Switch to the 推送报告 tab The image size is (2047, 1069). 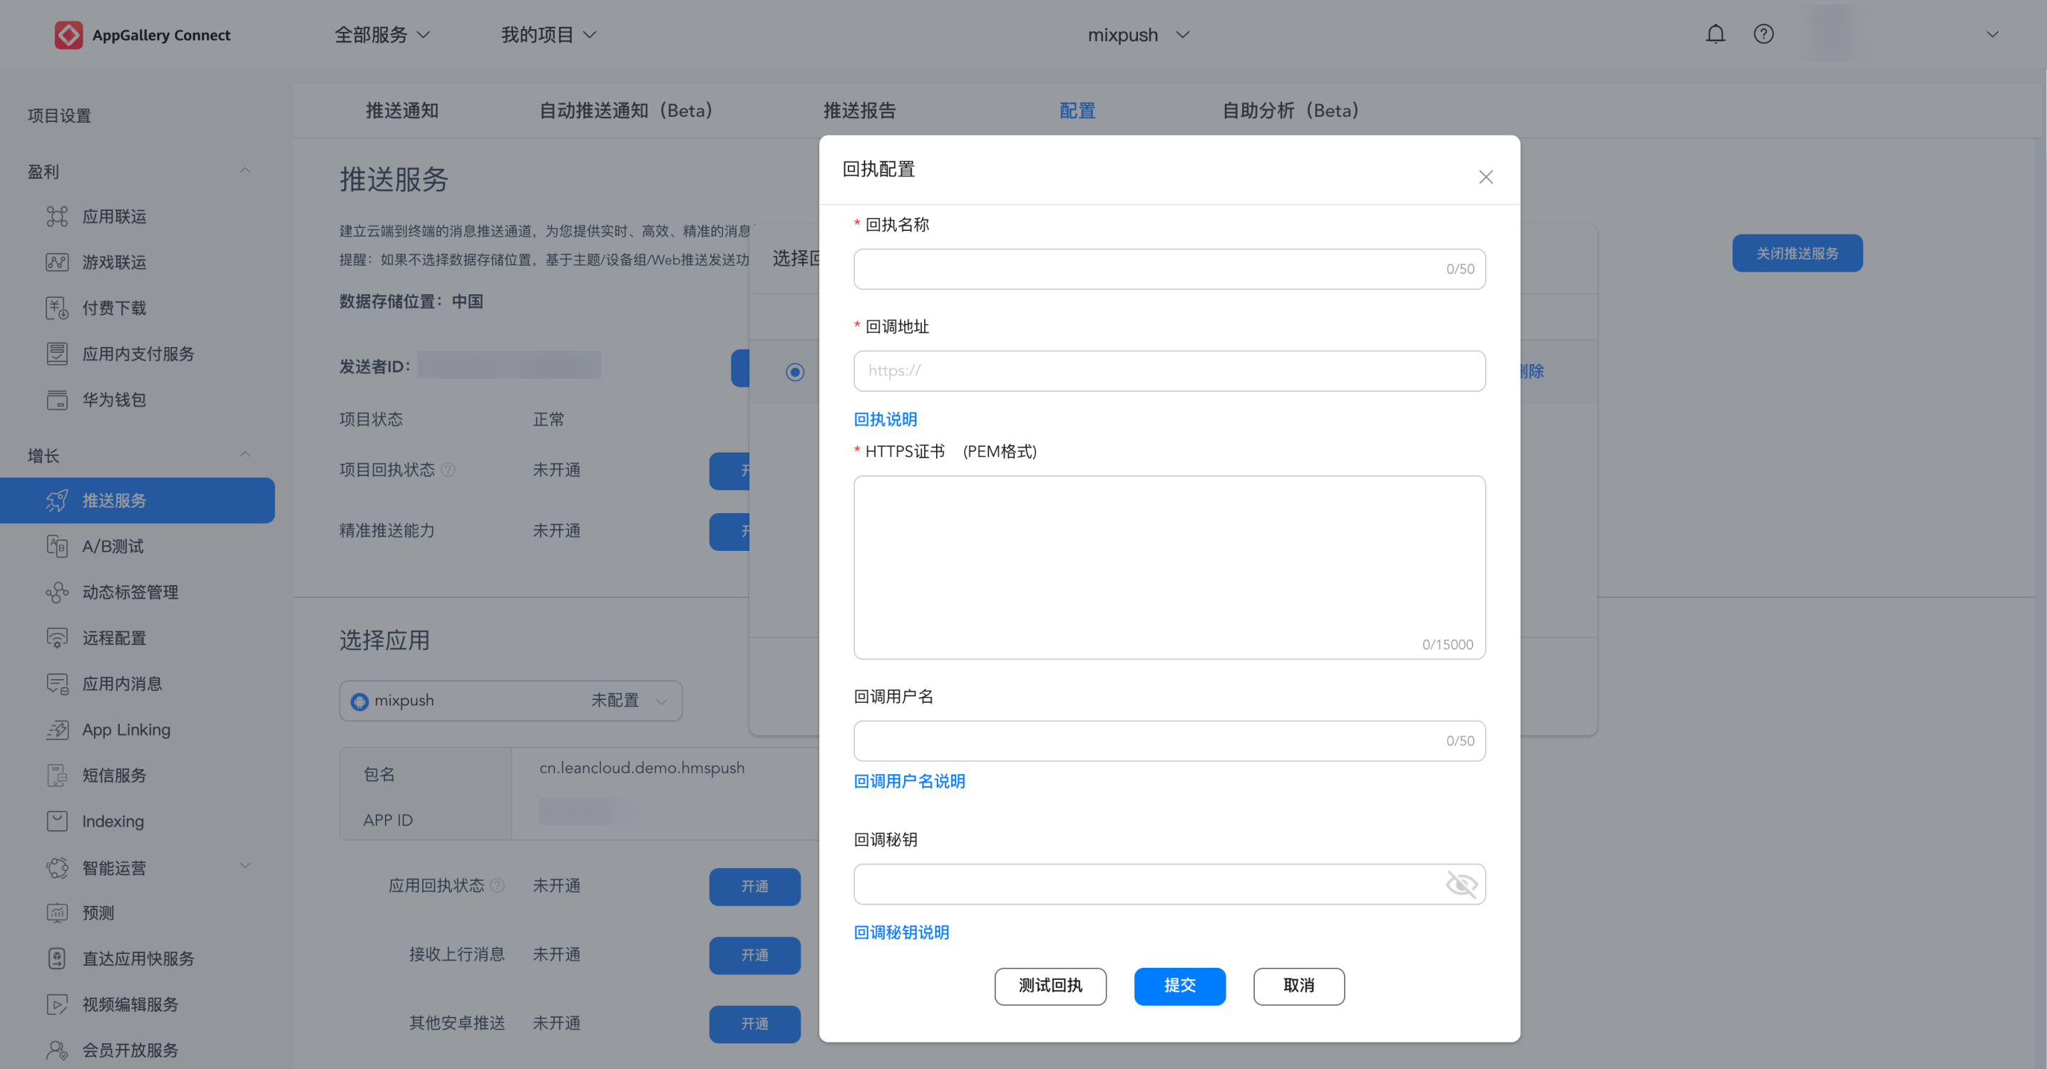(x=859, y=110)
